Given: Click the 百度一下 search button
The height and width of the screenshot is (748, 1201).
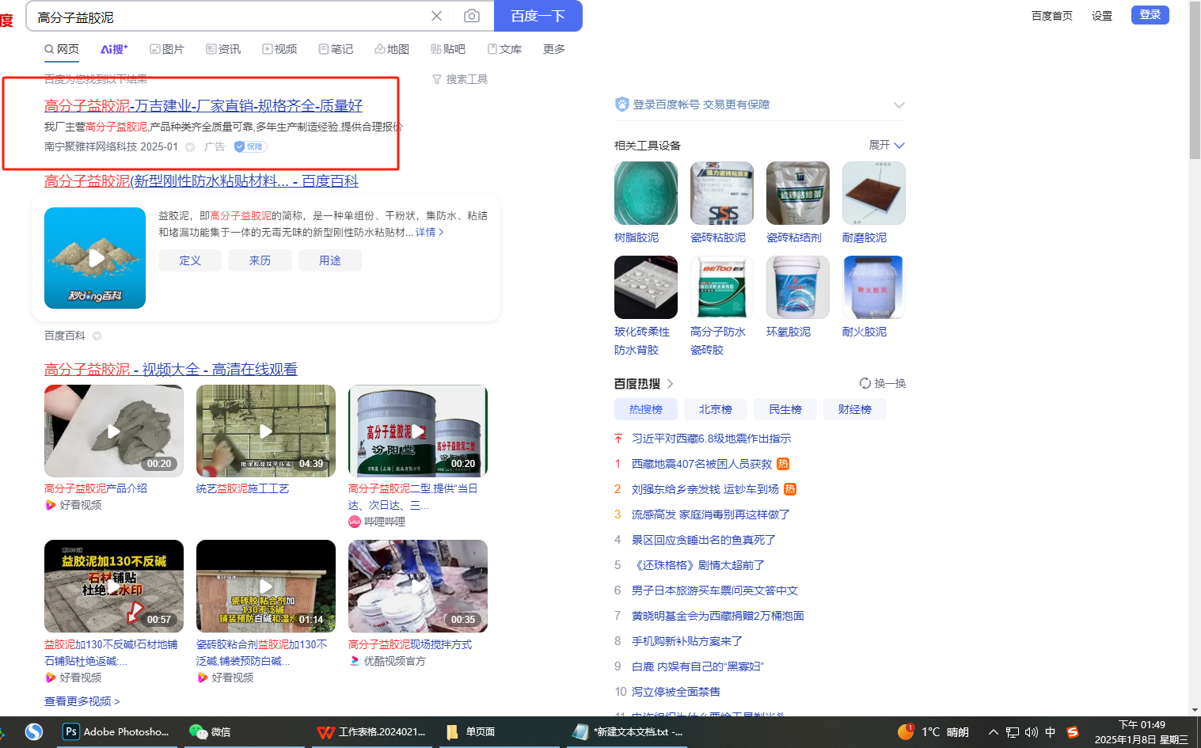Looking at the screenshot, I should click(x=538, y=16).
